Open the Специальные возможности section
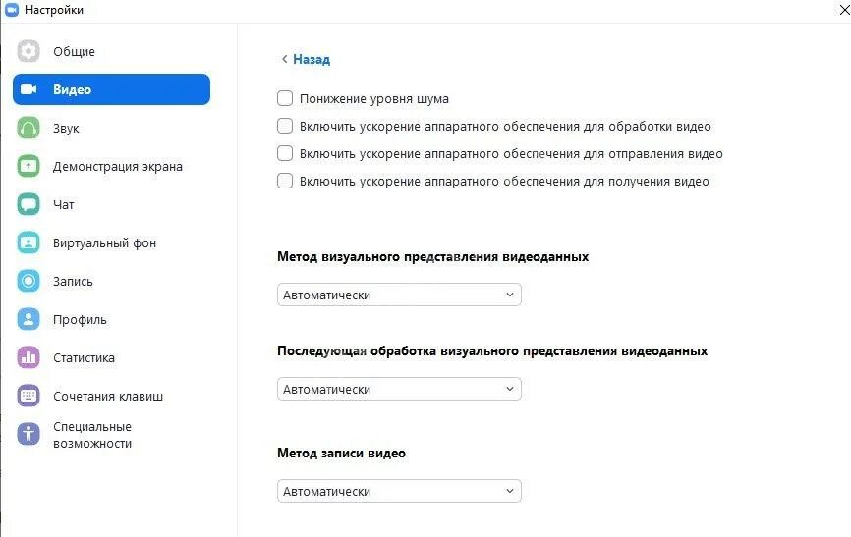This screenshot has height=537, width=851. pyautogui.click(x=91, y=435)
